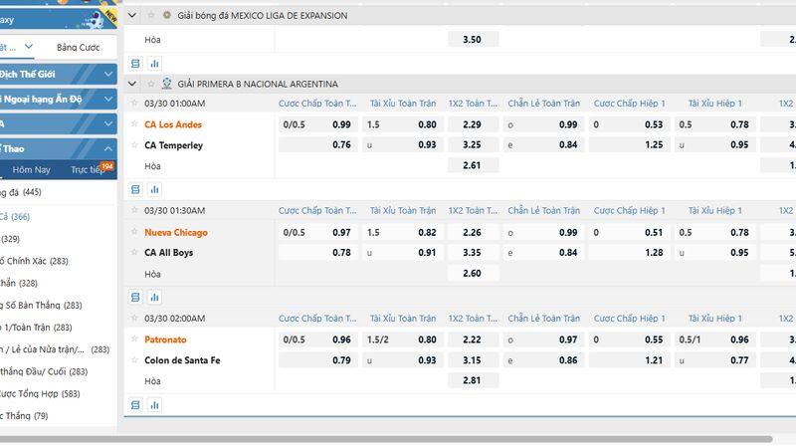Open bar chart icon under Mexico Liga match

(x=154, y=63)
